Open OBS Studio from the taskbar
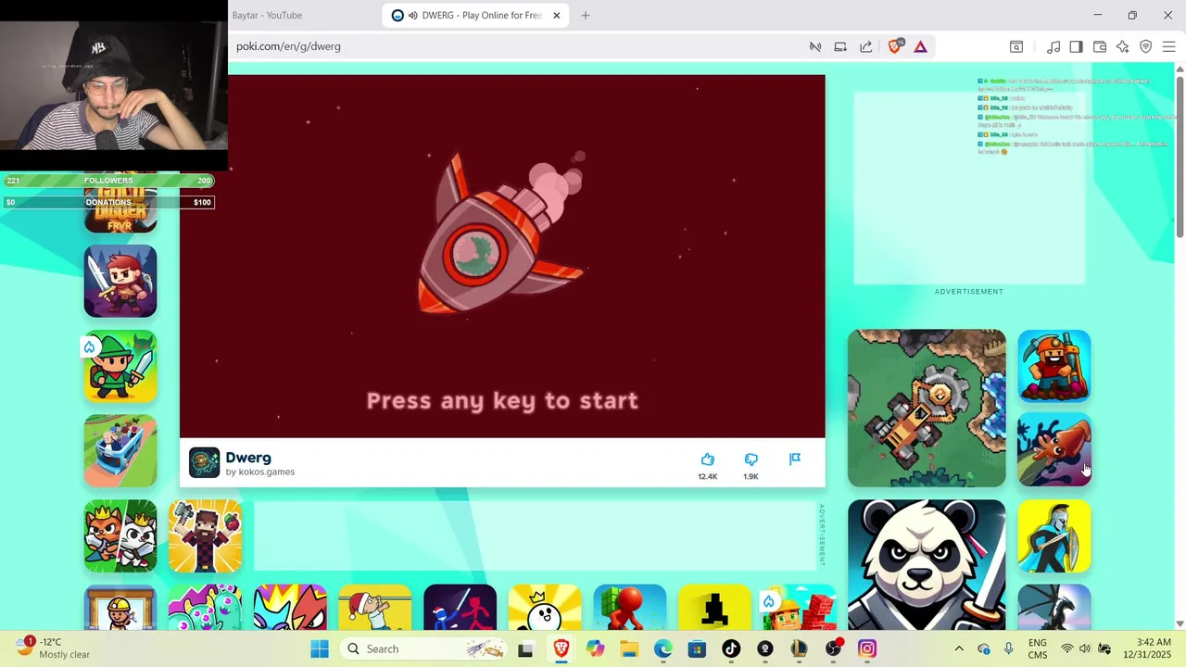Image resolution: width=1186 pixels, height=667 pixels. (x=834, y=648)
